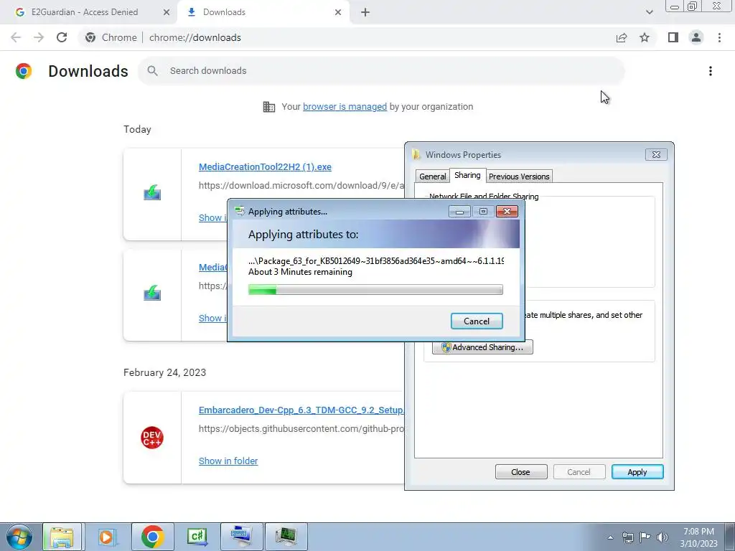Bookmark this tab with the star
Viewport: 735px width, 551px height.
[645, 37]
